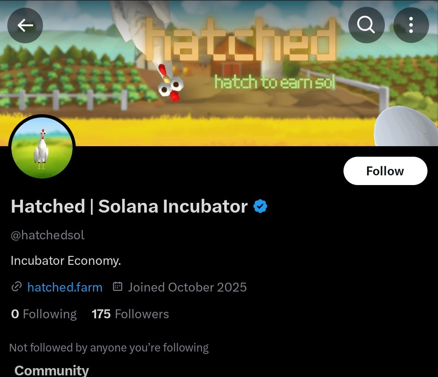This screenshot has height=377, width=438.
Task: Open the chicken profile avatar picture
Action: pos(42,148)
